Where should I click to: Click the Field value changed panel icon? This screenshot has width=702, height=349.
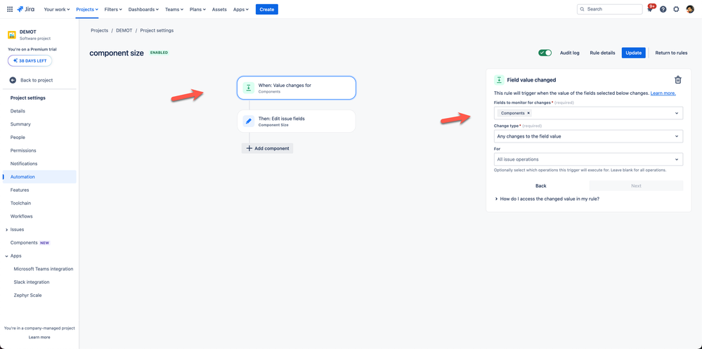click(499, 80)
